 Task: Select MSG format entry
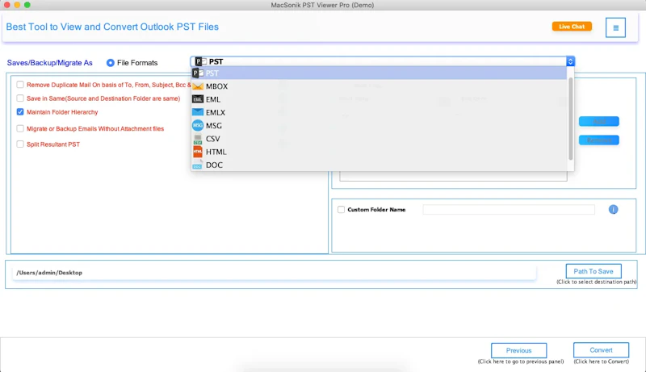(x=379, y=126)
